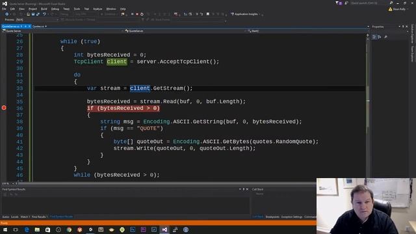Click 'AcceptTcpClient' on line 29

(x=185, y=62)
